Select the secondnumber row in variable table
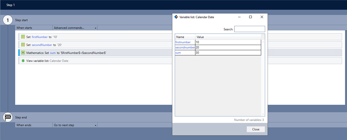The image size is (347, 140). click(x=185, y=47)
